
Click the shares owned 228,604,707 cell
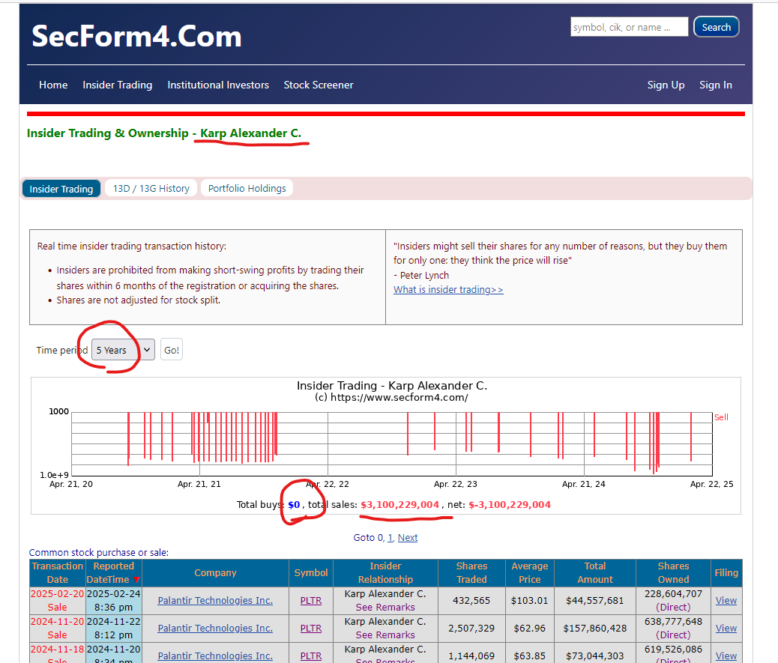[673, 601]
